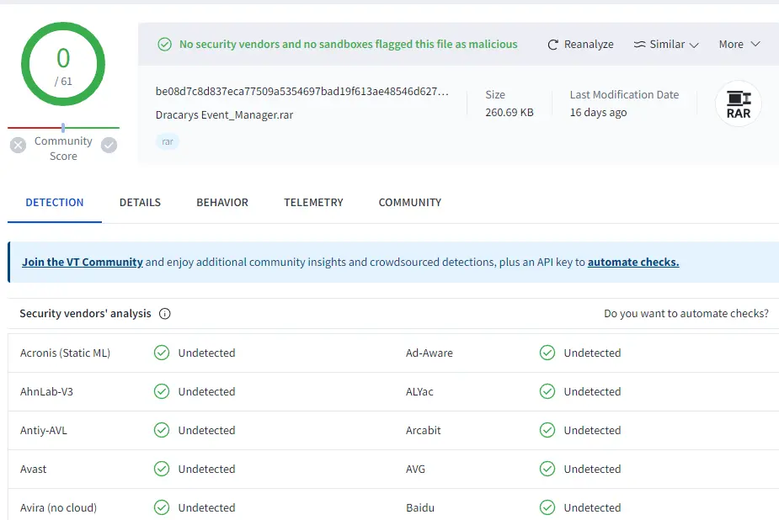
Task: Open the BEHAVIOR tab
Action: 222,203
